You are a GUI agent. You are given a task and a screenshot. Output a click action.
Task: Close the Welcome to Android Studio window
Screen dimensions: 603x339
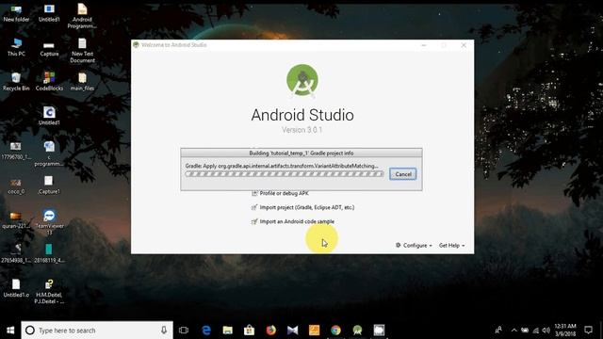(464, 45)
